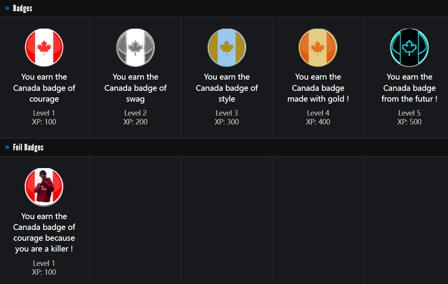The image size is (448, 284).
Task: Open the foil badge with person photo
Action: coord(44,187)
